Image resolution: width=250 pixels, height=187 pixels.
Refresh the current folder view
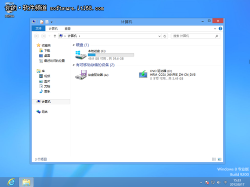coord(164,36)
